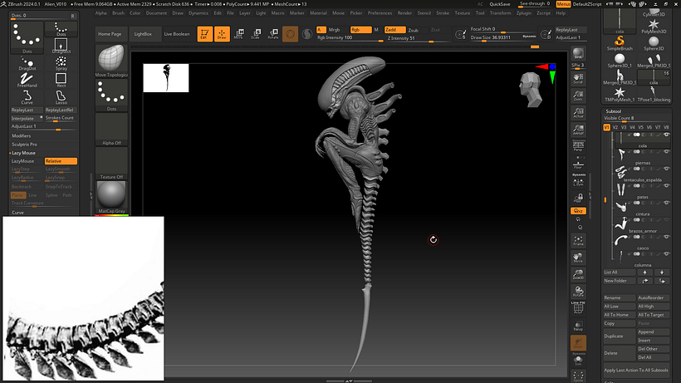
Task: Click the Home Page button
Action: 110,34
